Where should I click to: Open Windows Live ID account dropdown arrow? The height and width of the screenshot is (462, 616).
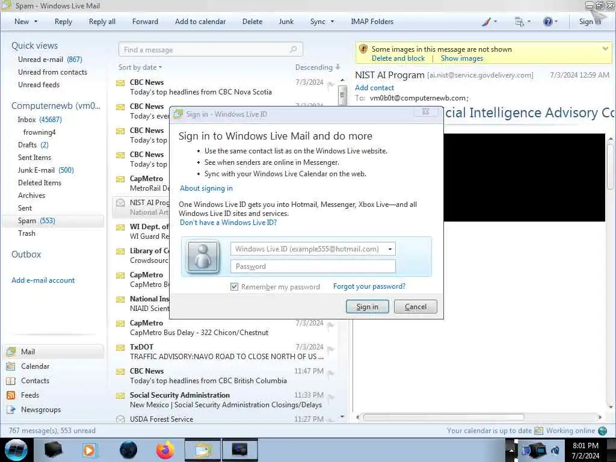[x=390, y=249]
